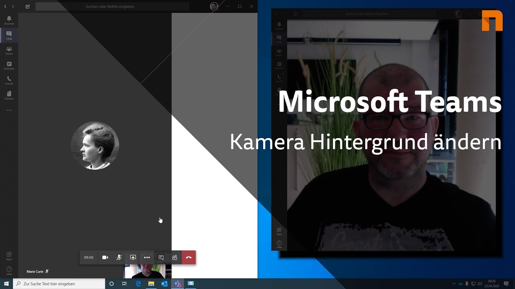Open Windows notification center
Viewport: 515px width, 289px height.
[x=506, y=284]
